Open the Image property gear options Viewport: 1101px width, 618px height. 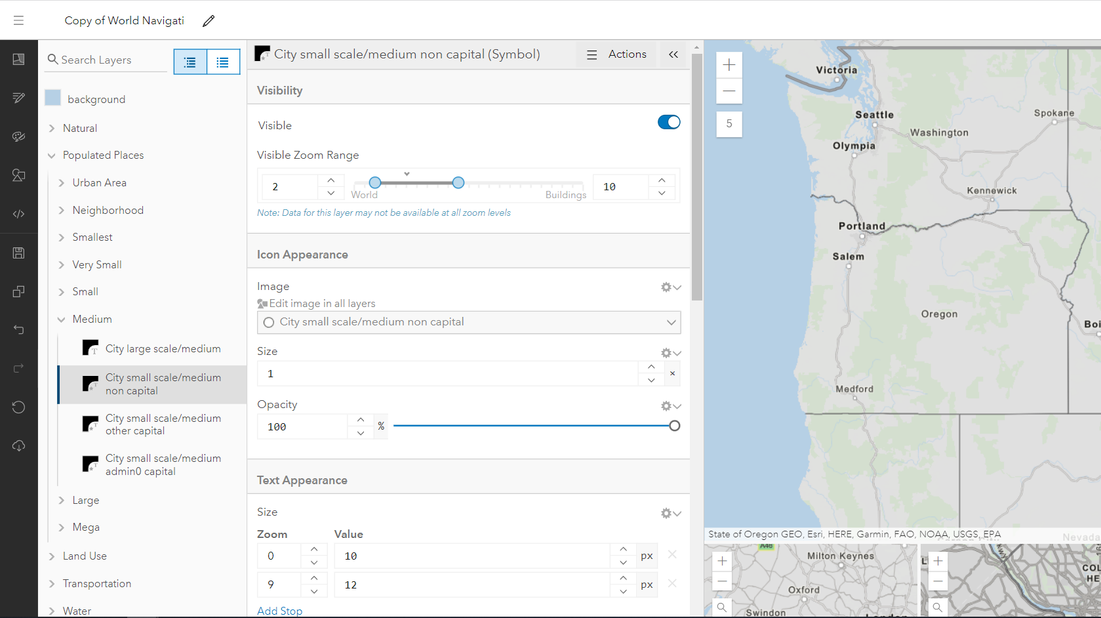671,287
